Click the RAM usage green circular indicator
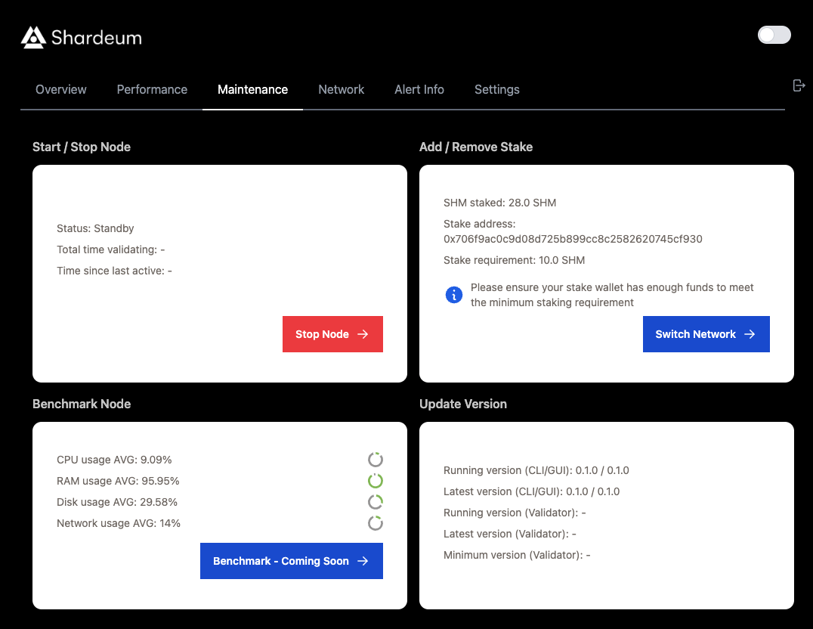813x629 pixels. point(376,481)
